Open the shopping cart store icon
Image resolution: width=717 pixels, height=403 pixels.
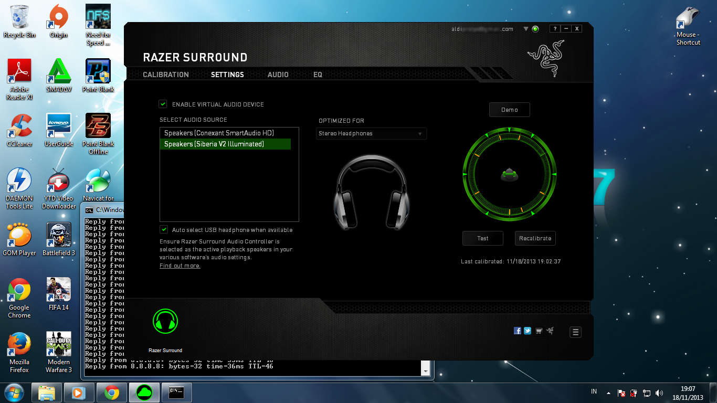coord(539,331)
